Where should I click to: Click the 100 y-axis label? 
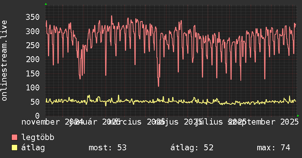(33, 87)
